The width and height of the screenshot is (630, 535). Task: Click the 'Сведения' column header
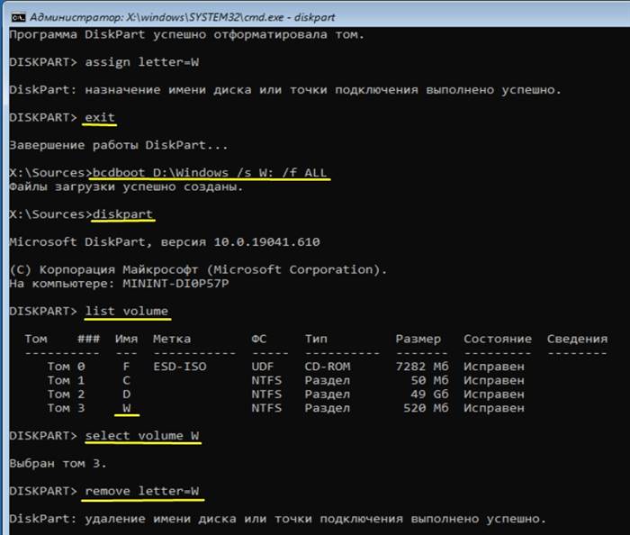tap(577, 339)
